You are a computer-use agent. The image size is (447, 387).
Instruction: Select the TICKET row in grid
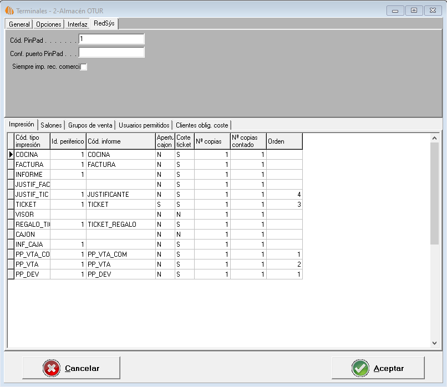coord(32,205)
